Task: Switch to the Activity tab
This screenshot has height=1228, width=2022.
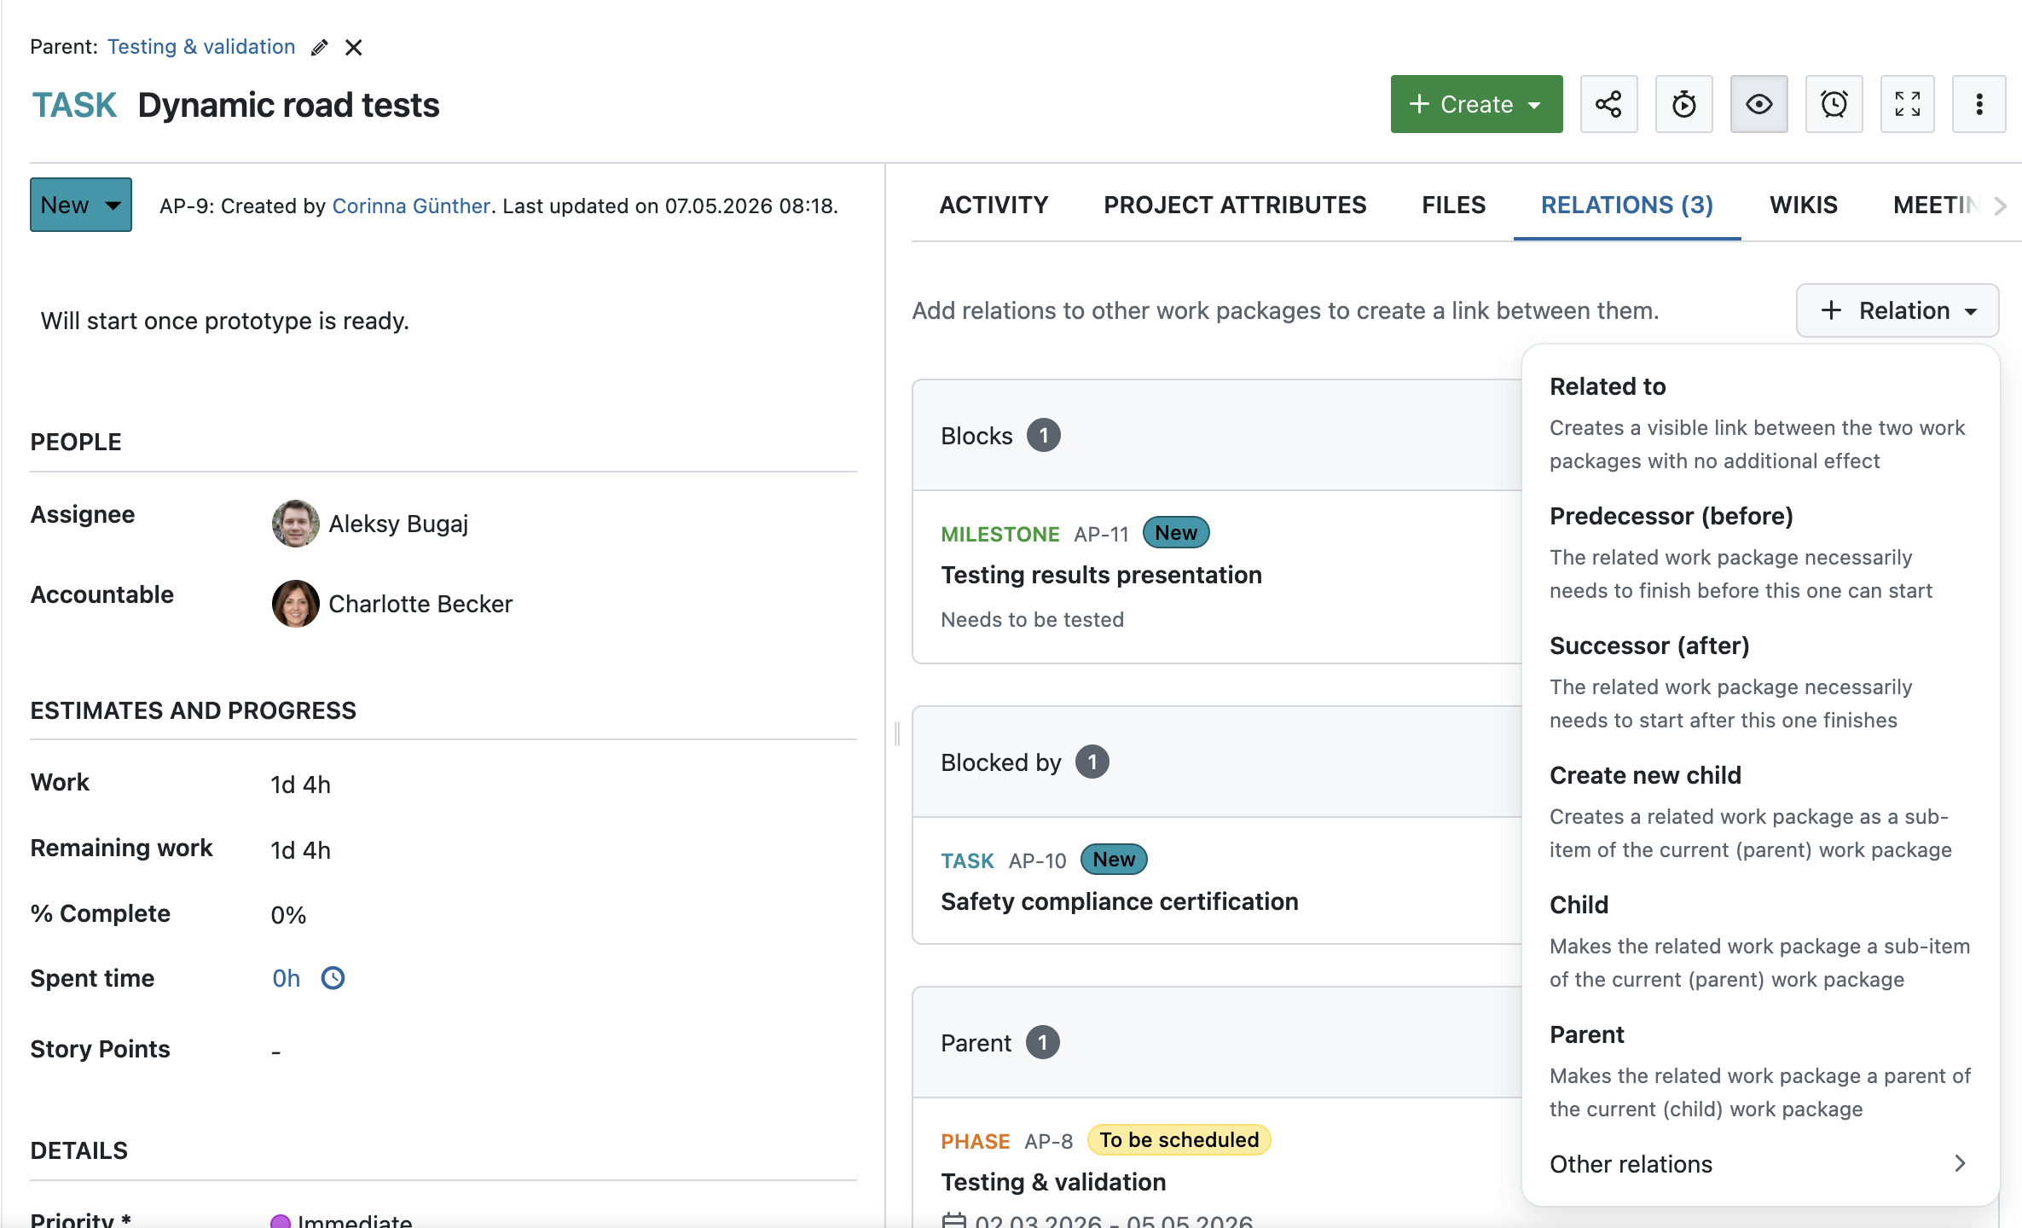Action: 994,205
